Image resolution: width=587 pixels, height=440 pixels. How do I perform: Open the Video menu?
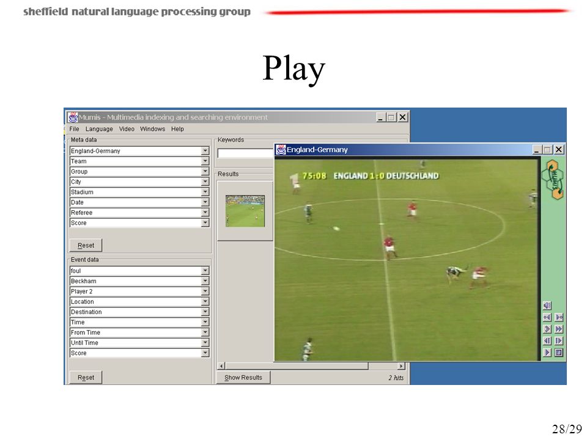[x=127, y=129]
